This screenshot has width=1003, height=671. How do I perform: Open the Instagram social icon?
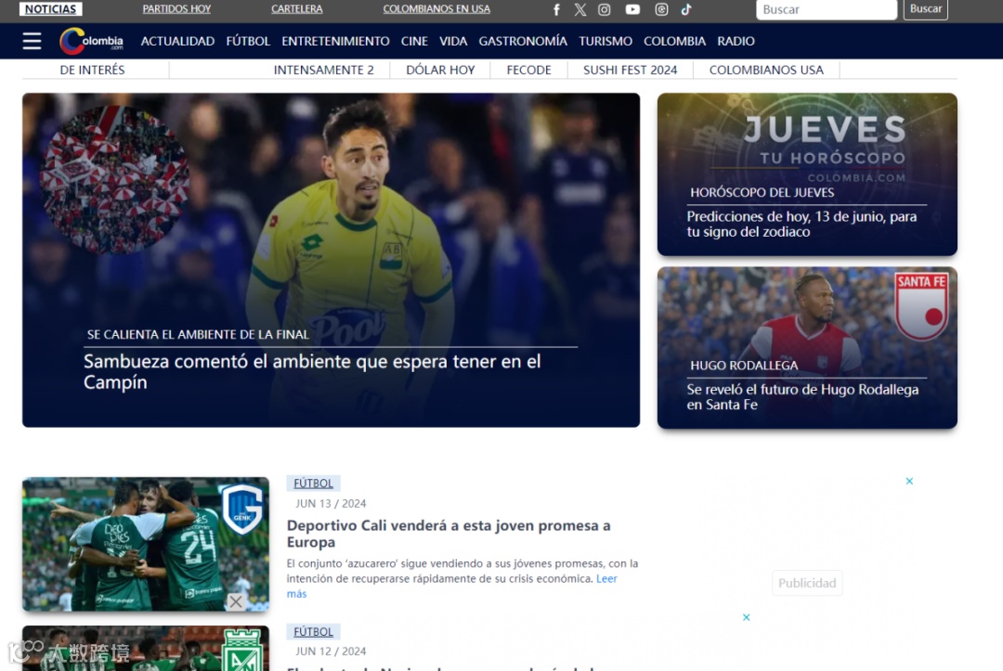tap(605, 9)
